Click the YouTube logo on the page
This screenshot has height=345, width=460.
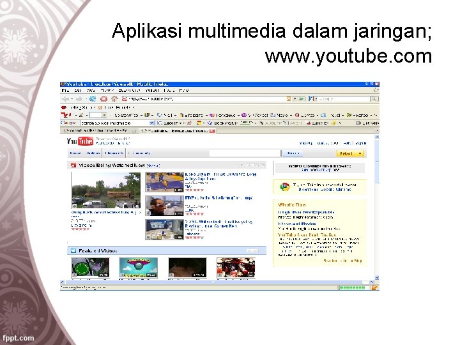tap(80, 141)
